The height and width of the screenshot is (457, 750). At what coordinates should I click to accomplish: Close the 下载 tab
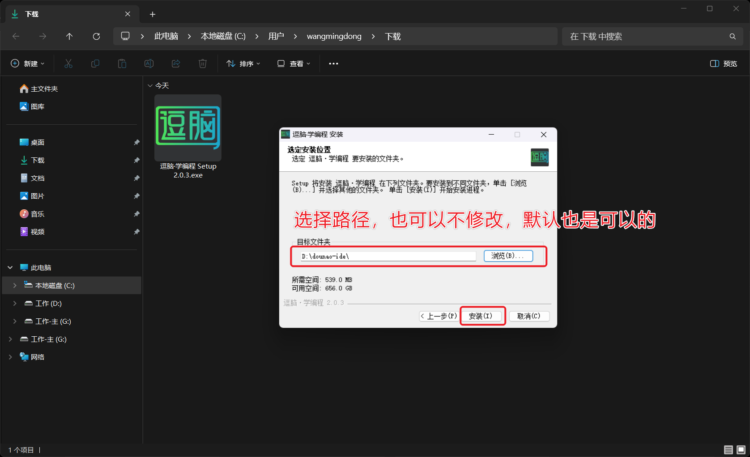click(128, 14)
